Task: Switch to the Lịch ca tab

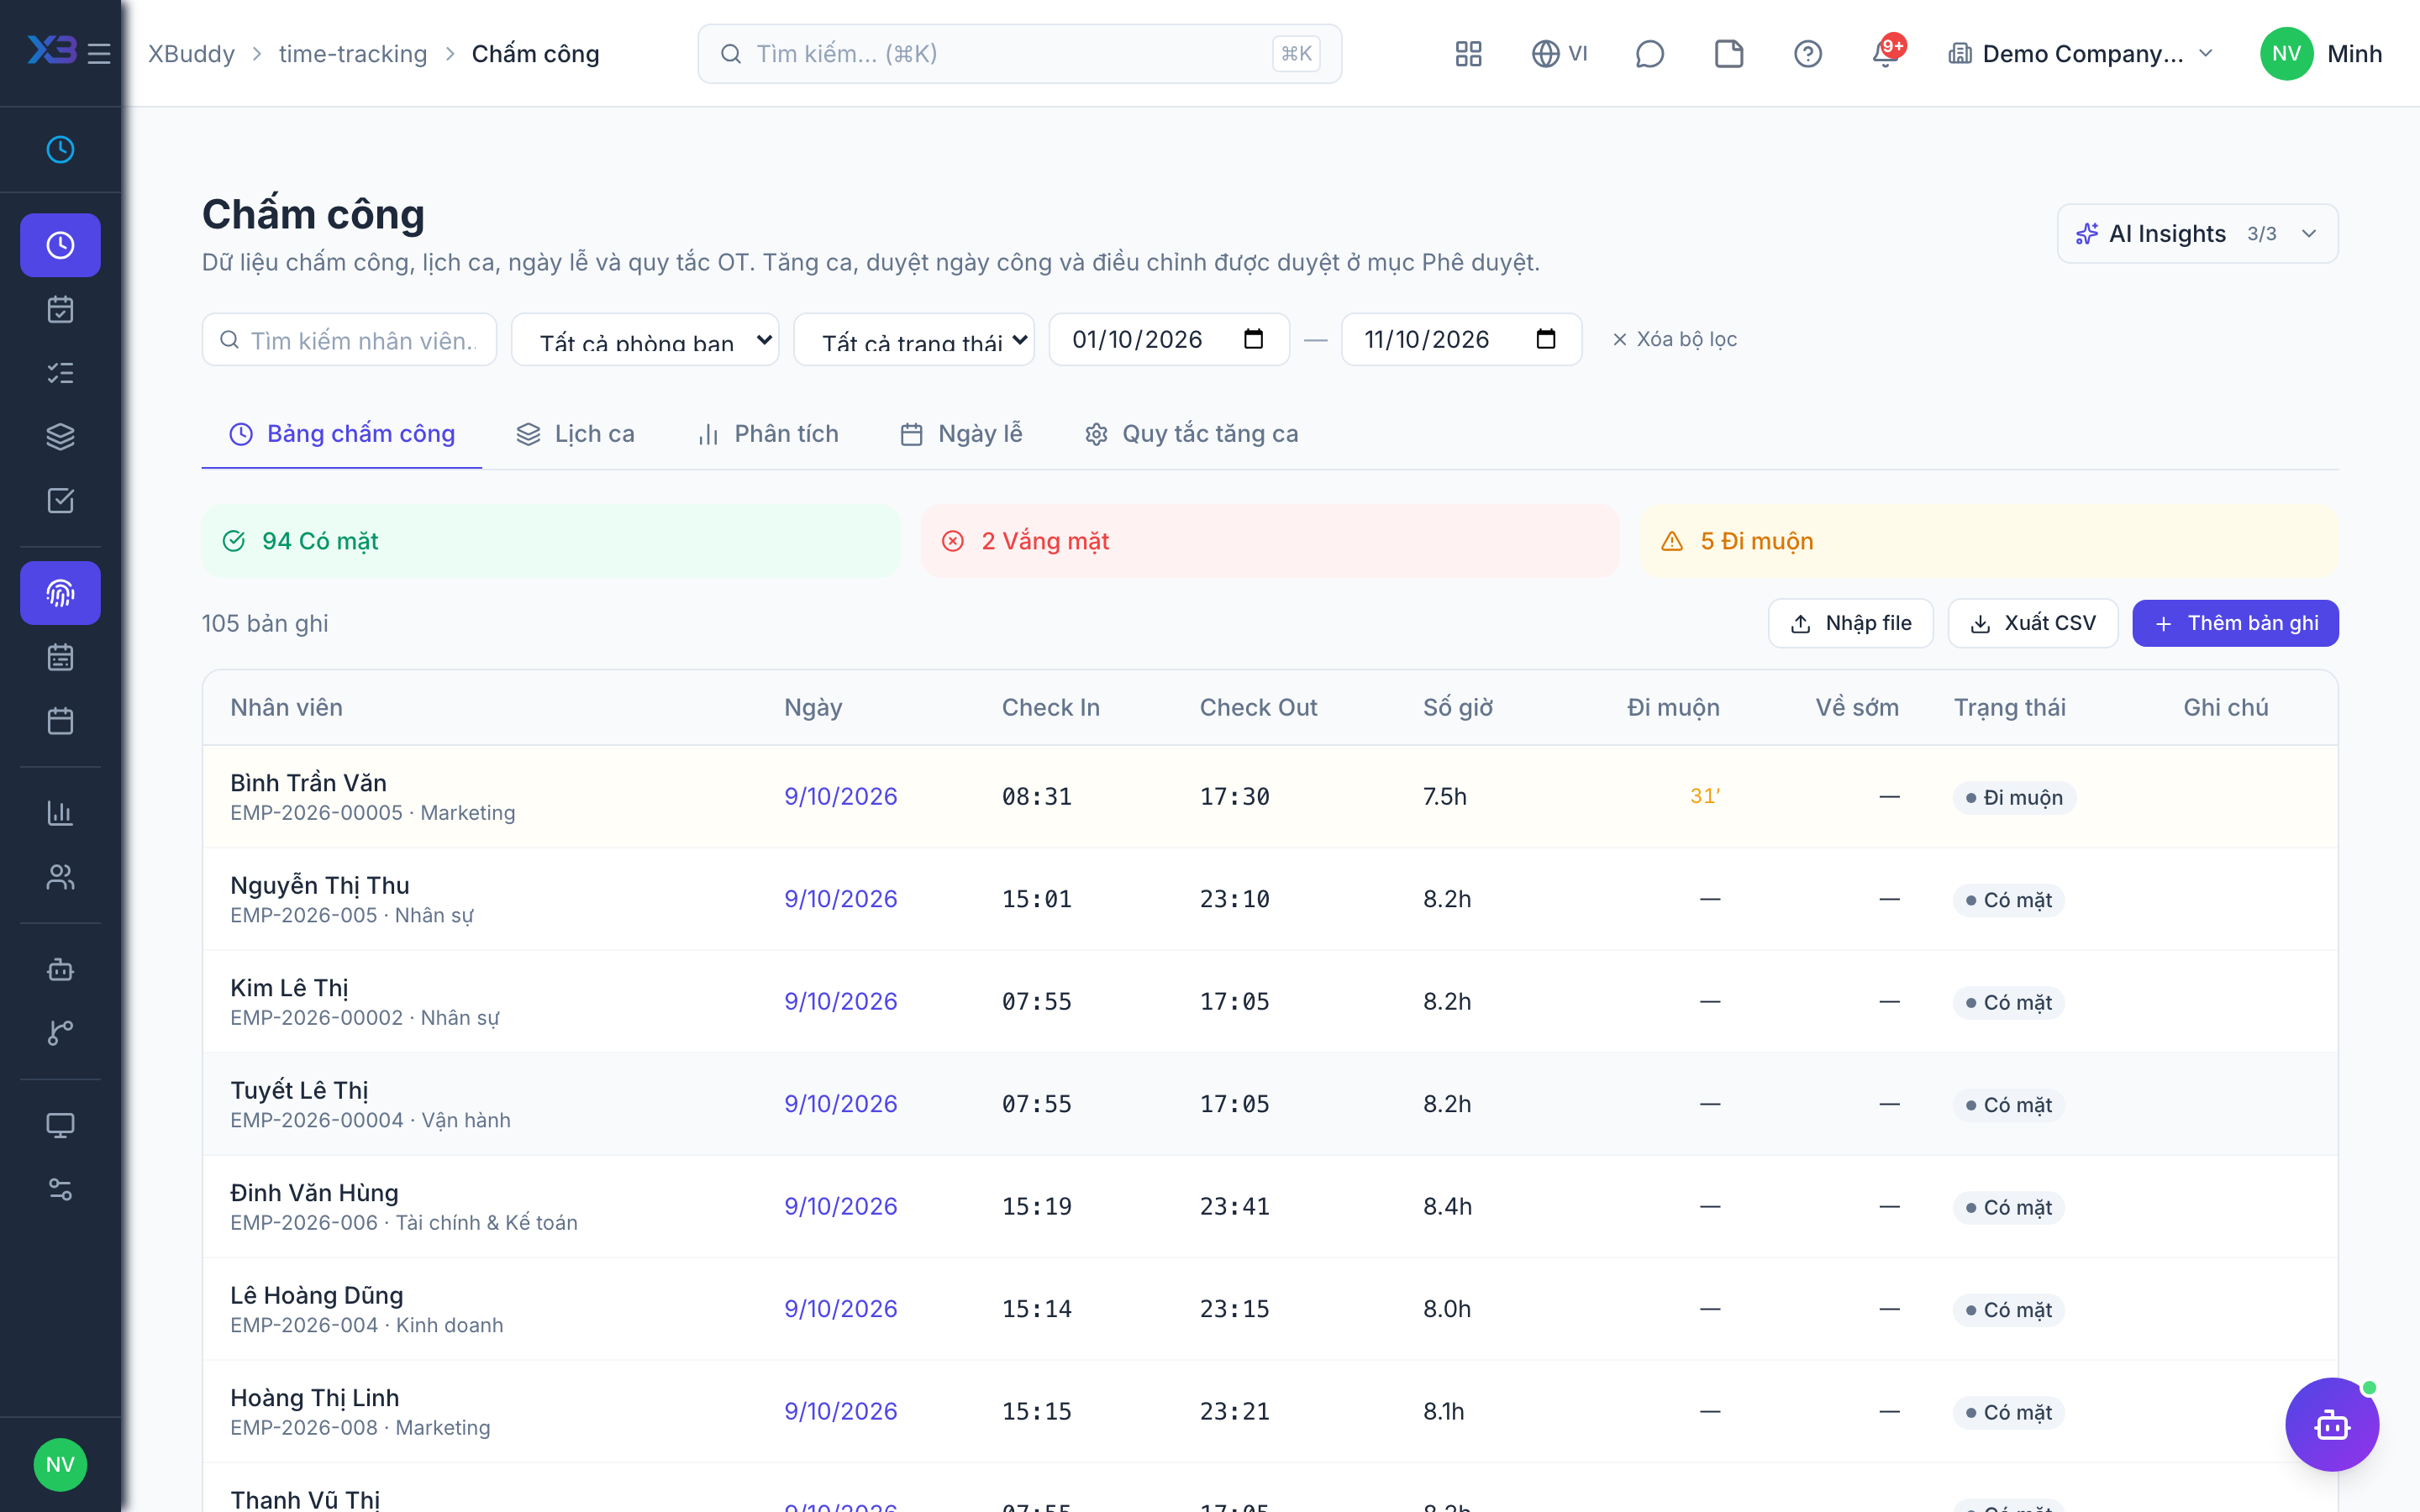Action: [x=575, y=434]
